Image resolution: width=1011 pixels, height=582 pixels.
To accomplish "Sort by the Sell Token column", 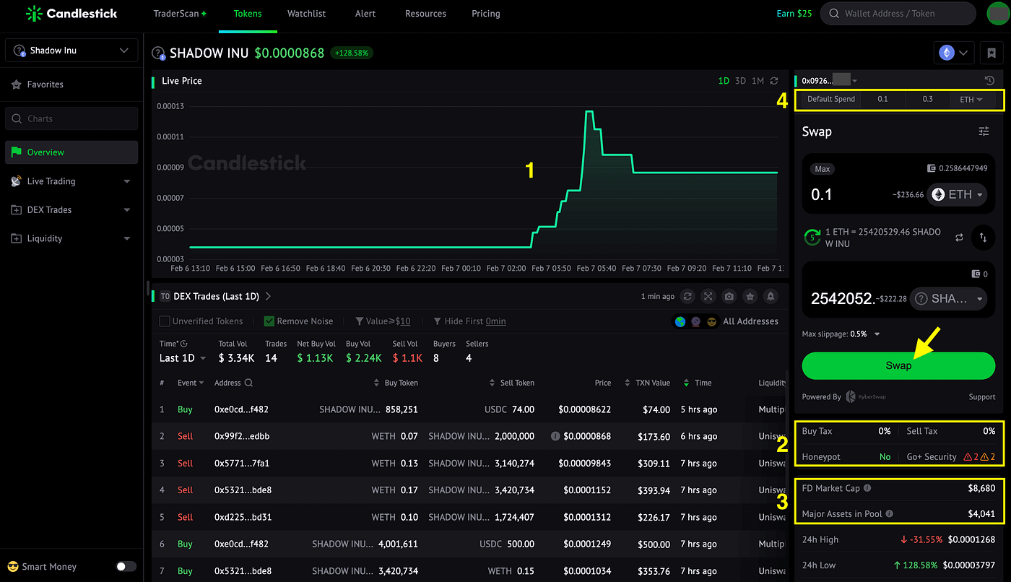I will (512, 383).
